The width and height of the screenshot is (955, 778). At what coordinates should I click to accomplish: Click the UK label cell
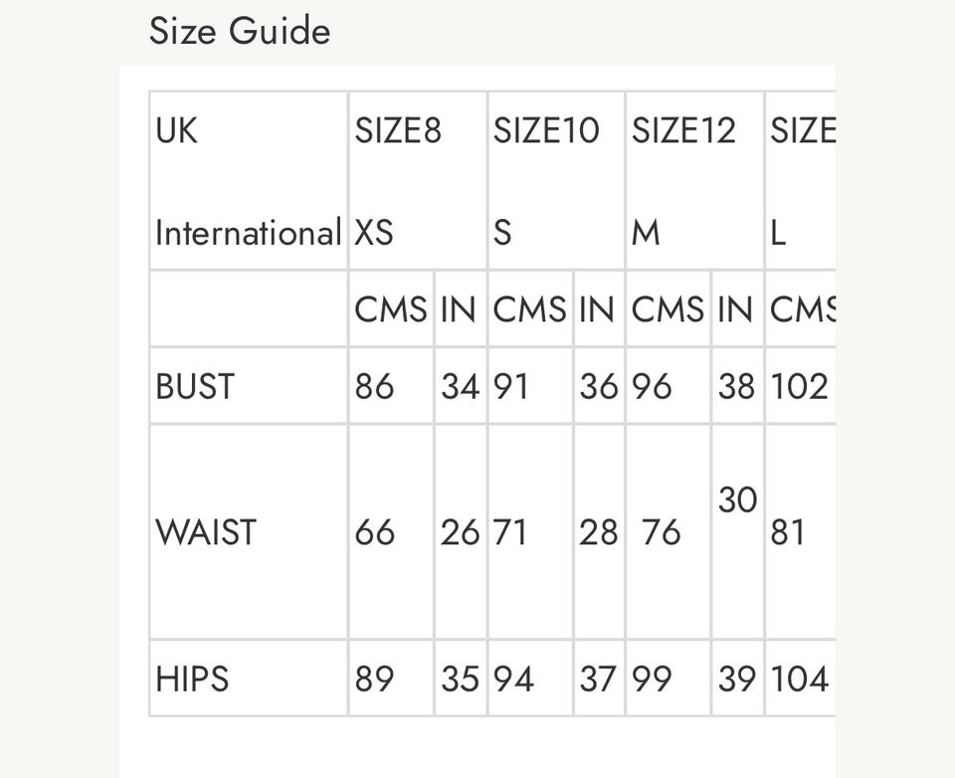tap(177, 130)
